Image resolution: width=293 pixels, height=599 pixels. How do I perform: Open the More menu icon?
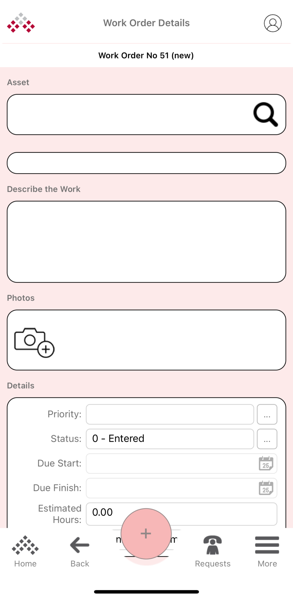tap(266, 544)
